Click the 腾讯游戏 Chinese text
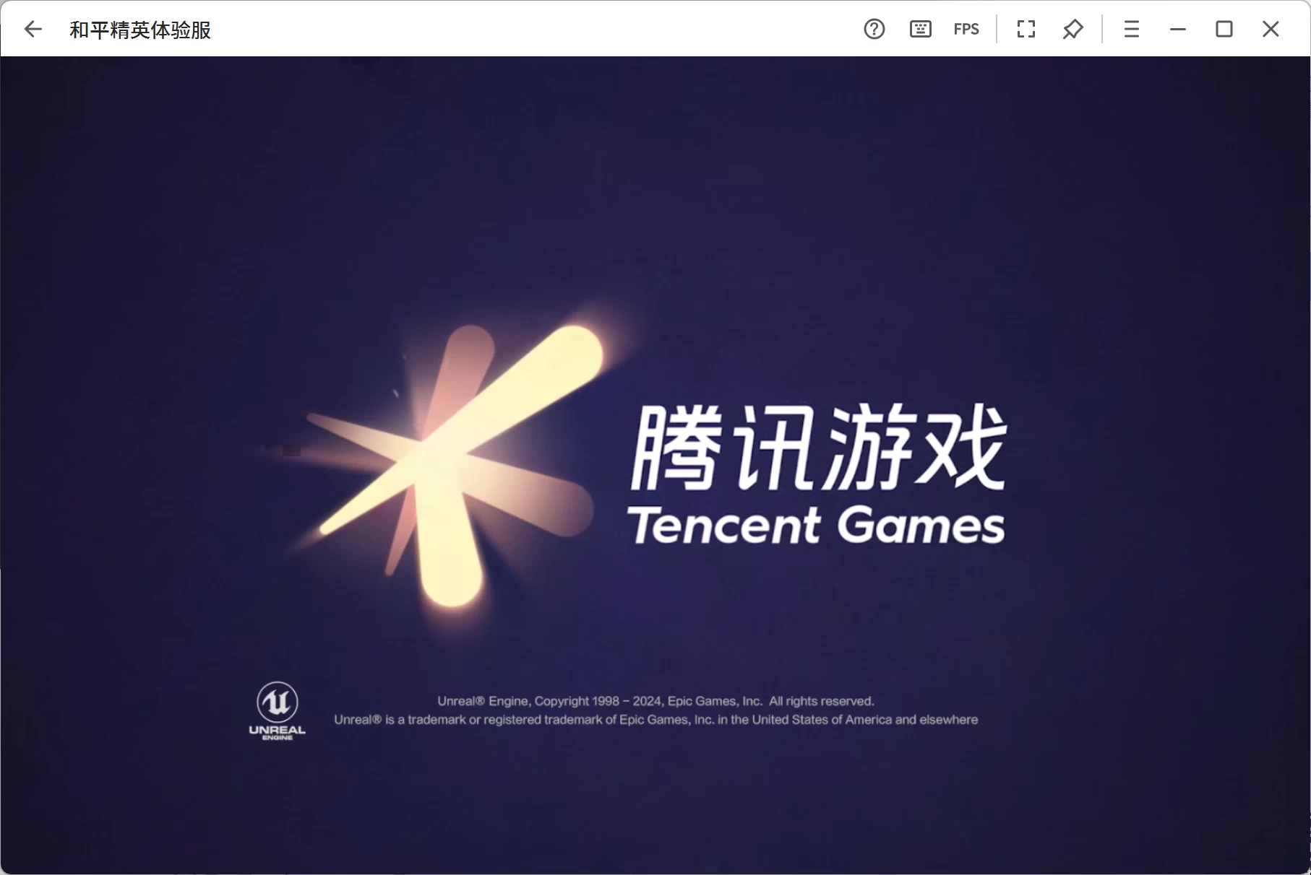The width and height of the screenshot is (1311, 875). (818, 448)
